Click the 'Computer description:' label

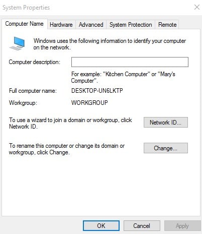pyautogui.click(x=34, y=62)
